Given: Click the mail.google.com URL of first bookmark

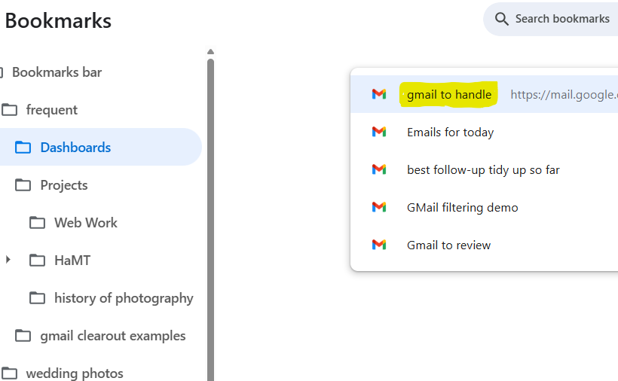Looking at the screenshot, I should 563,94.
